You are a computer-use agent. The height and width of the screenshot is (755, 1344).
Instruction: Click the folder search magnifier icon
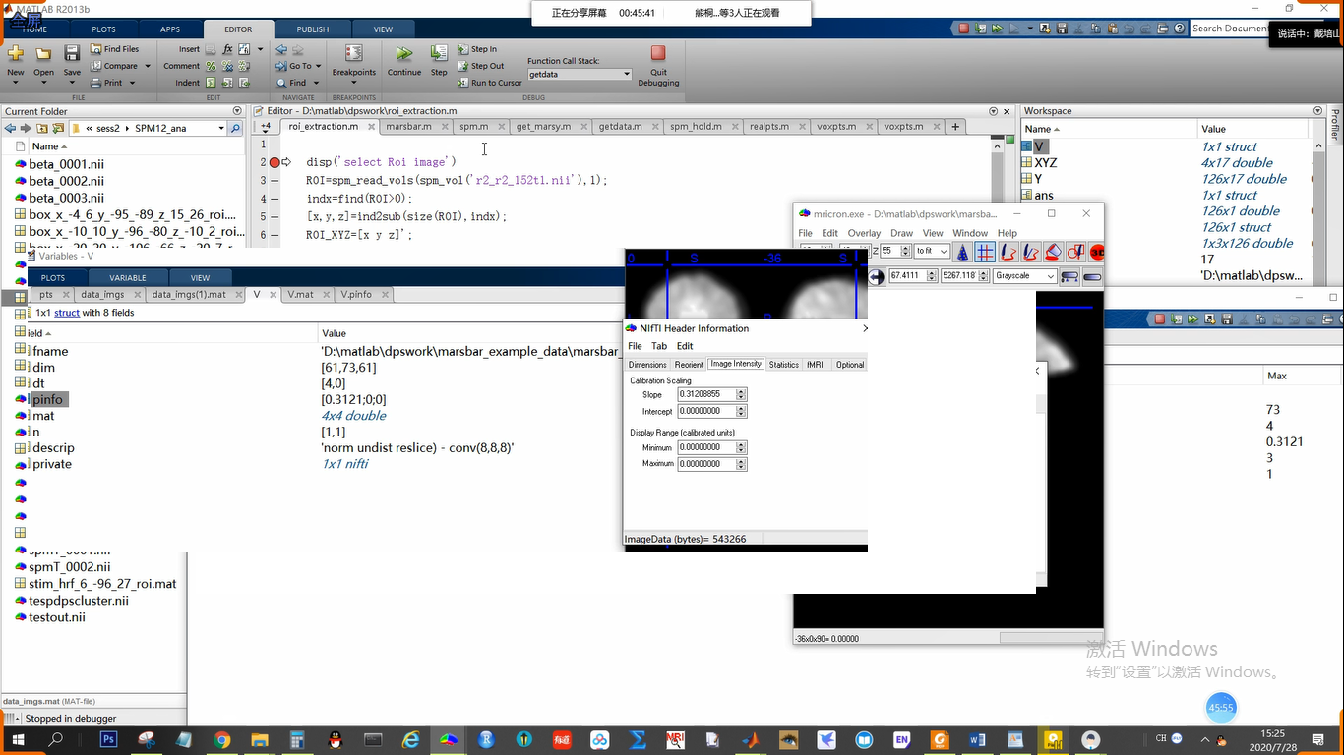click(235, 128)
